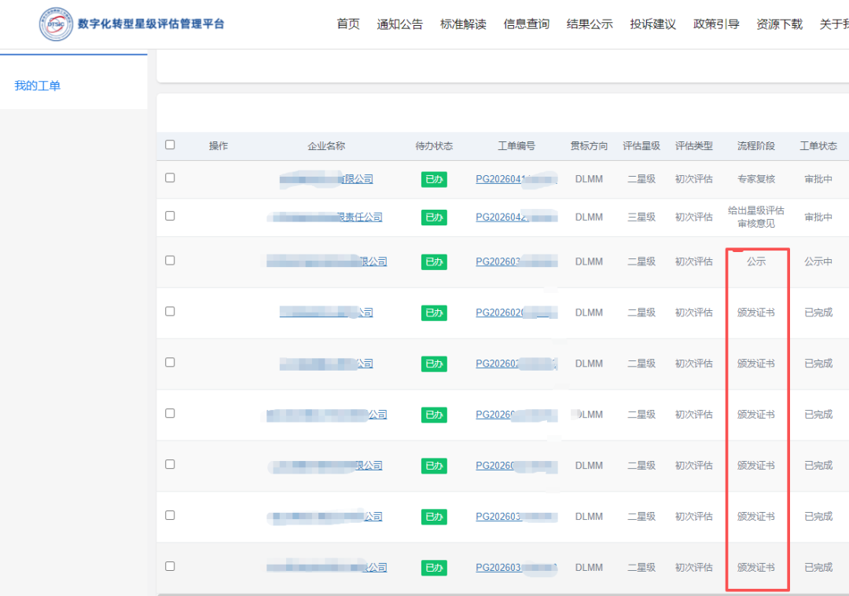Open company name link in 三星级 row
Screen dimensions: 849x596
325,217
